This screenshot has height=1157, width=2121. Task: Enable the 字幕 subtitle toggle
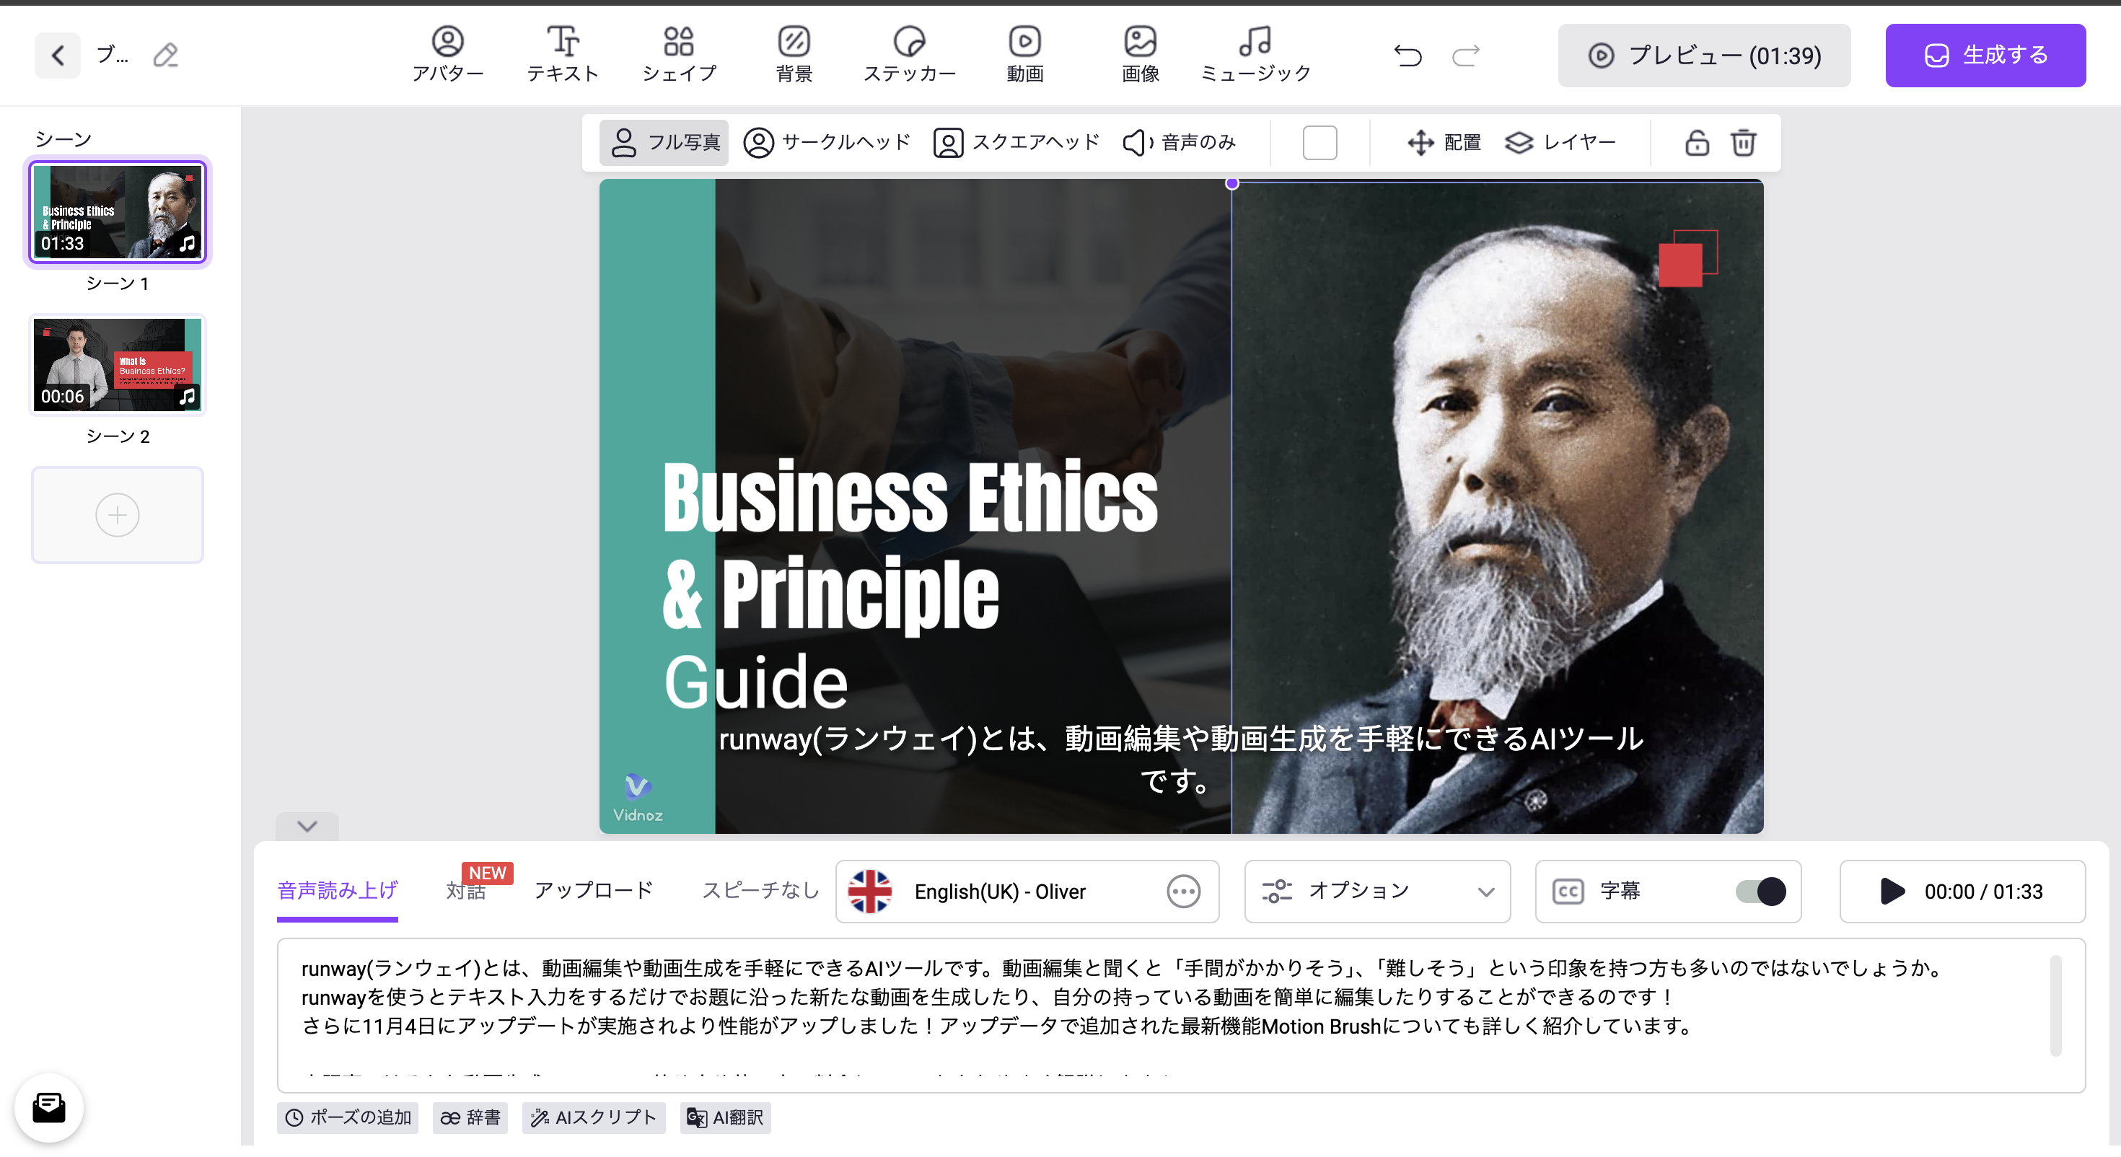tap(1759, 891)
